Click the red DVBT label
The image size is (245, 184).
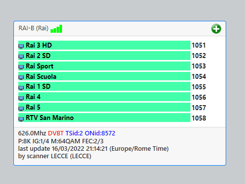pos(56,133)
